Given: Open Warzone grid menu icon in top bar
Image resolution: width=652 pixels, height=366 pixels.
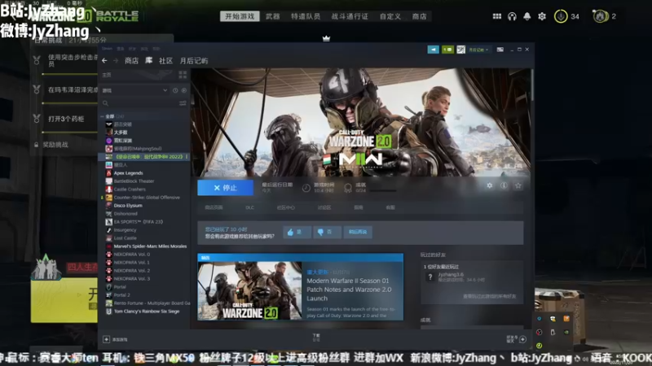Looking at the screenshot, I should click(497, 16).
